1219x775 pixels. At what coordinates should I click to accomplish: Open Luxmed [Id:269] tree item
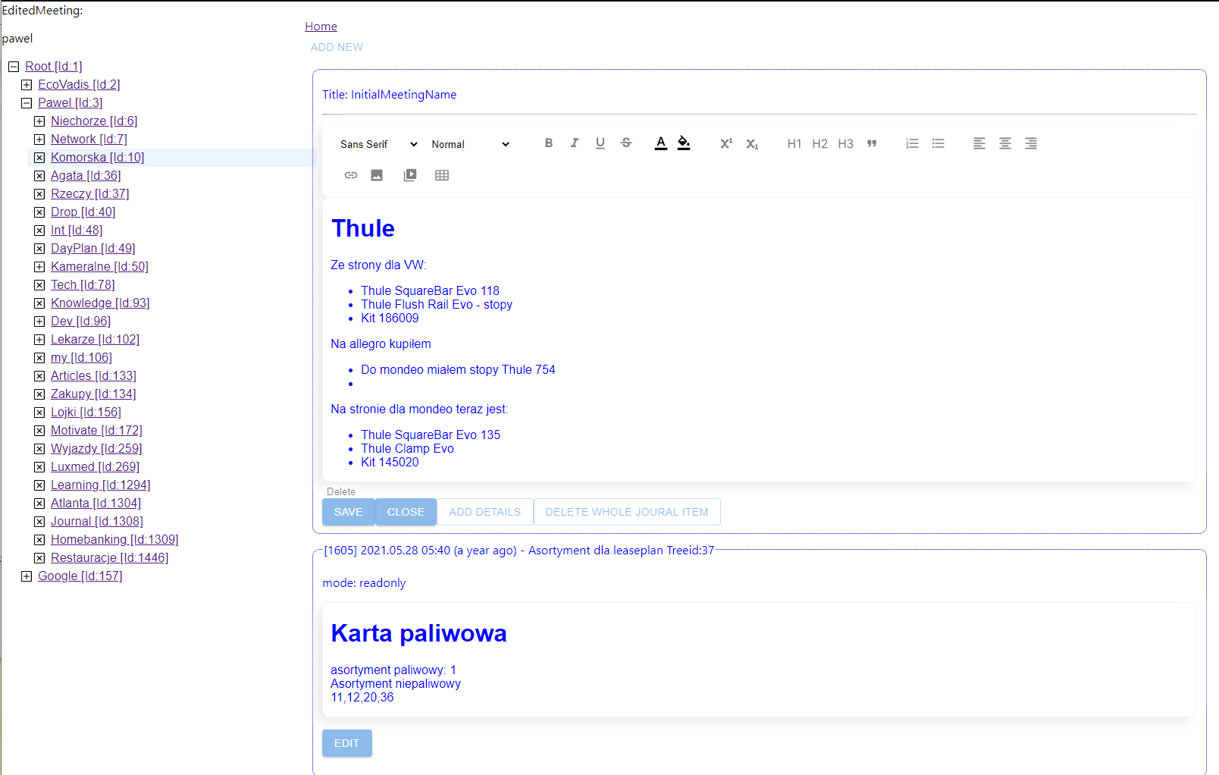95,467
